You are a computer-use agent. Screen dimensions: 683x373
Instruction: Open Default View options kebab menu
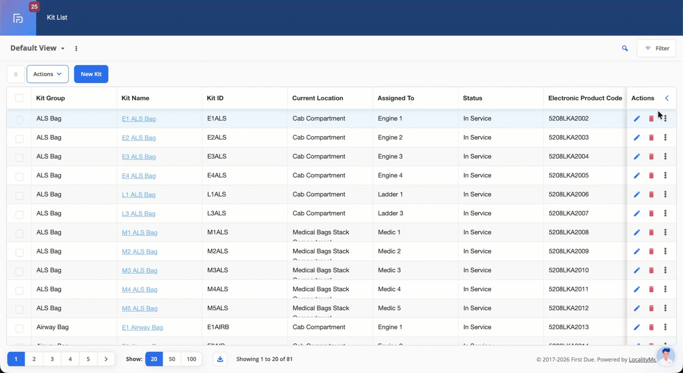pyautogui.click(x=76, y=48)
